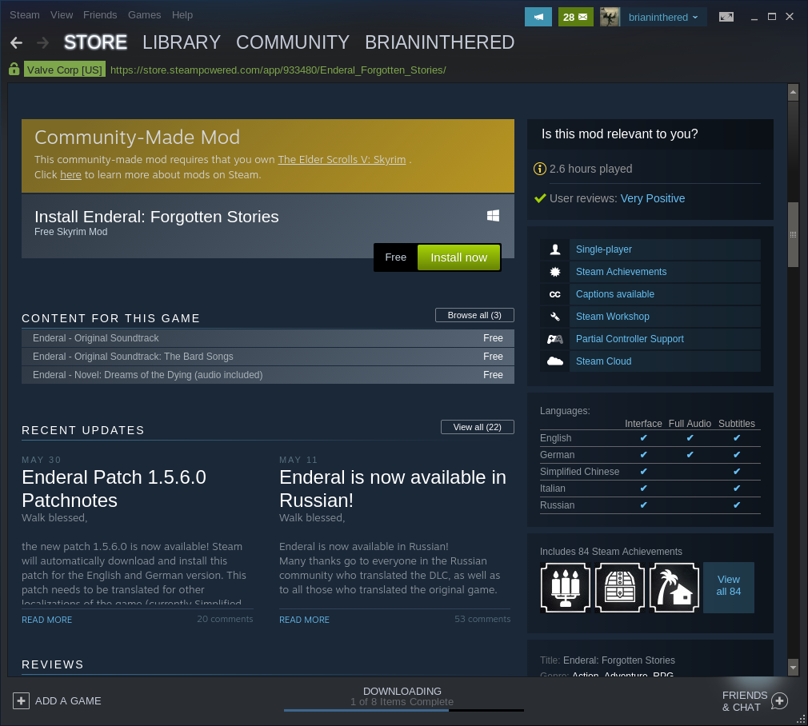Viewport: 808px width, 726px height.
Task: Open the downloads progress bar
Action: click(x=403, y=711)
